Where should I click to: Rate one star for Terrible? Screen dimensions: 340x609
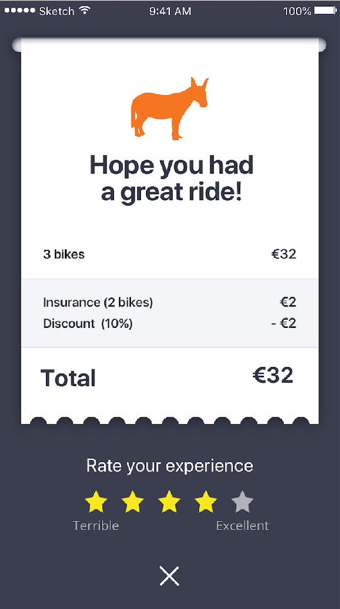point(96,501)
